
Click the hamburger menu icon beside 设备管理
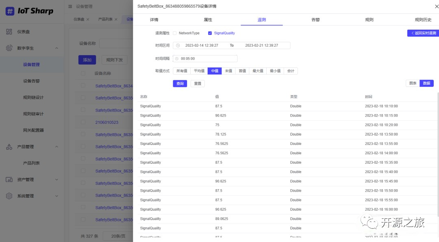click(x=70, y=6)
